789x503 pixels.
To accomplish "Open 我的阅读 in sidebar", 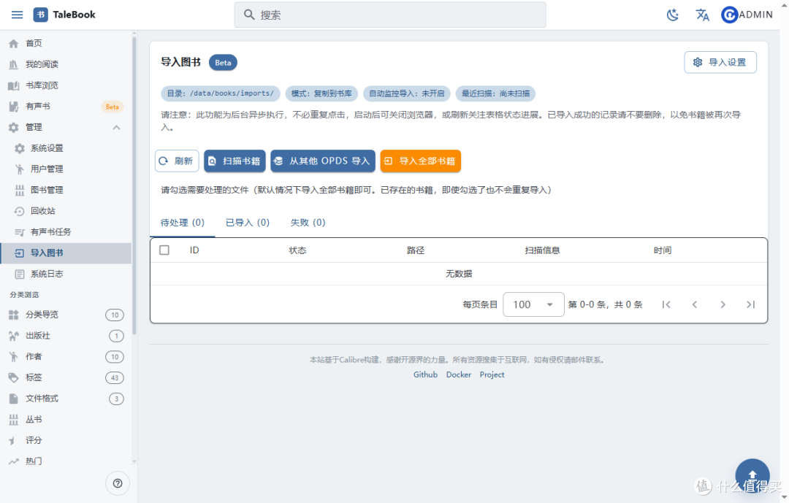I will (66, 64).
